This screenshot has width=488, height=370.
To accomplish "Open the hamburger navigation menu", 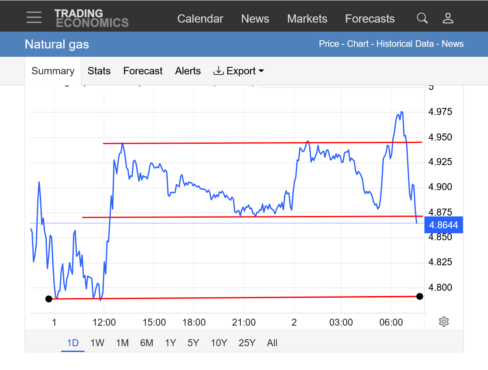I will (34, 17).
